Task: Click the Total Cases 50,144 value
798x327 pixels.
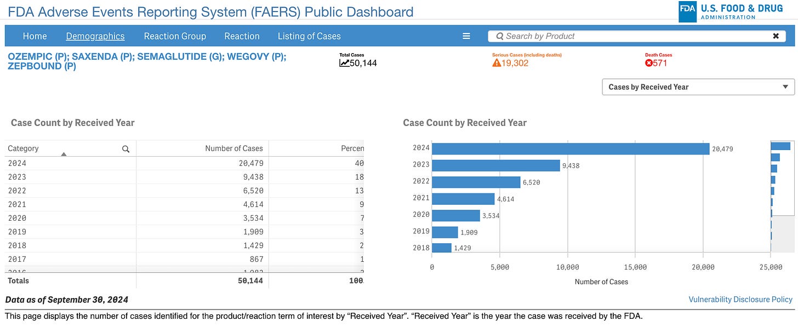Action: coord(363,63)
